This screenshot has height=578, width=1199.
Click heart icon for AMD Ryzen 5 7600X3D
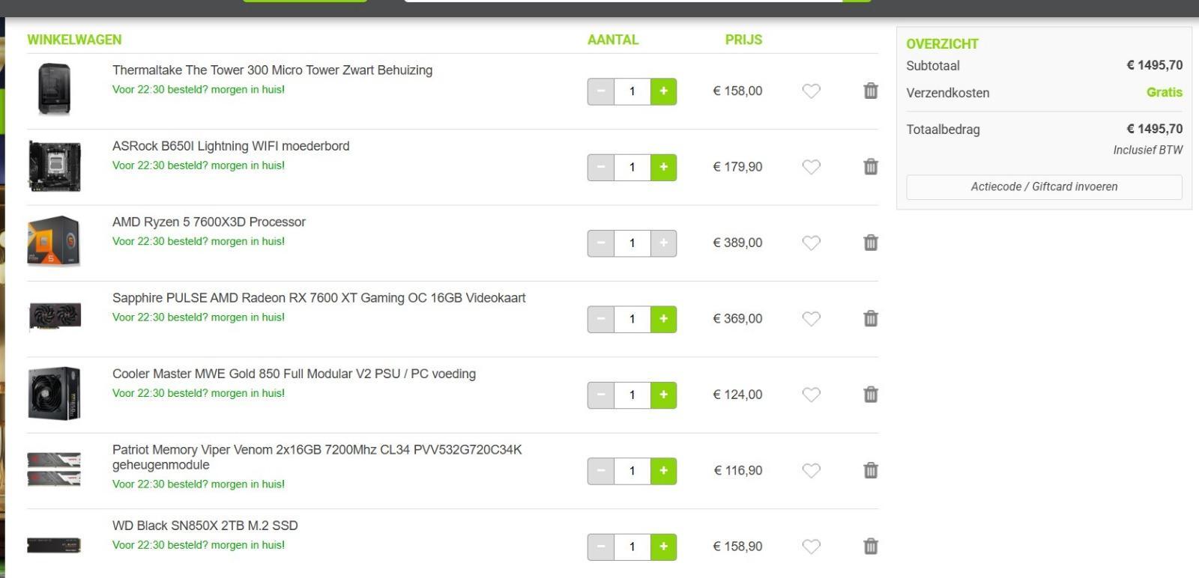(812, 243)
